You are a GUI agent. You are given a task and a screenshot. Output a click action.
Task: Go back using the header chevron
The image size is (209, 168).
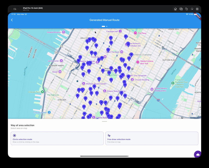(12, 20)
